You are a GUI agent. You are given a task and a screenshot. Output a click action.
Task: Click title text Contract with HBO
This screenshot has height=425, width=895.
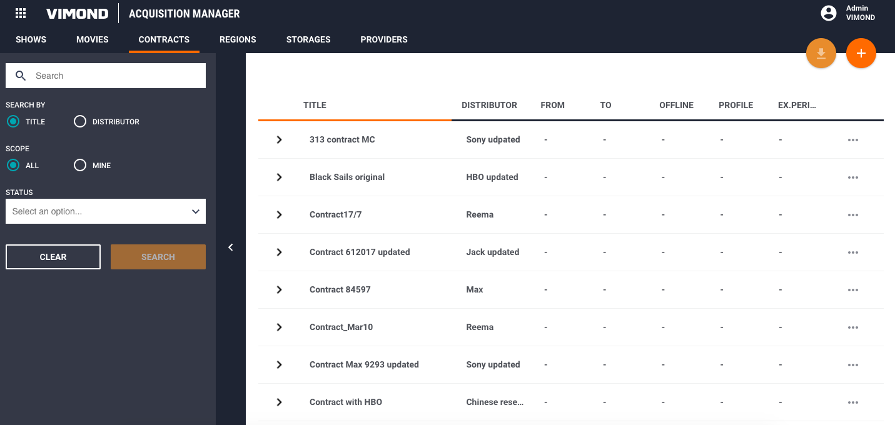click(x=346, y=402)
